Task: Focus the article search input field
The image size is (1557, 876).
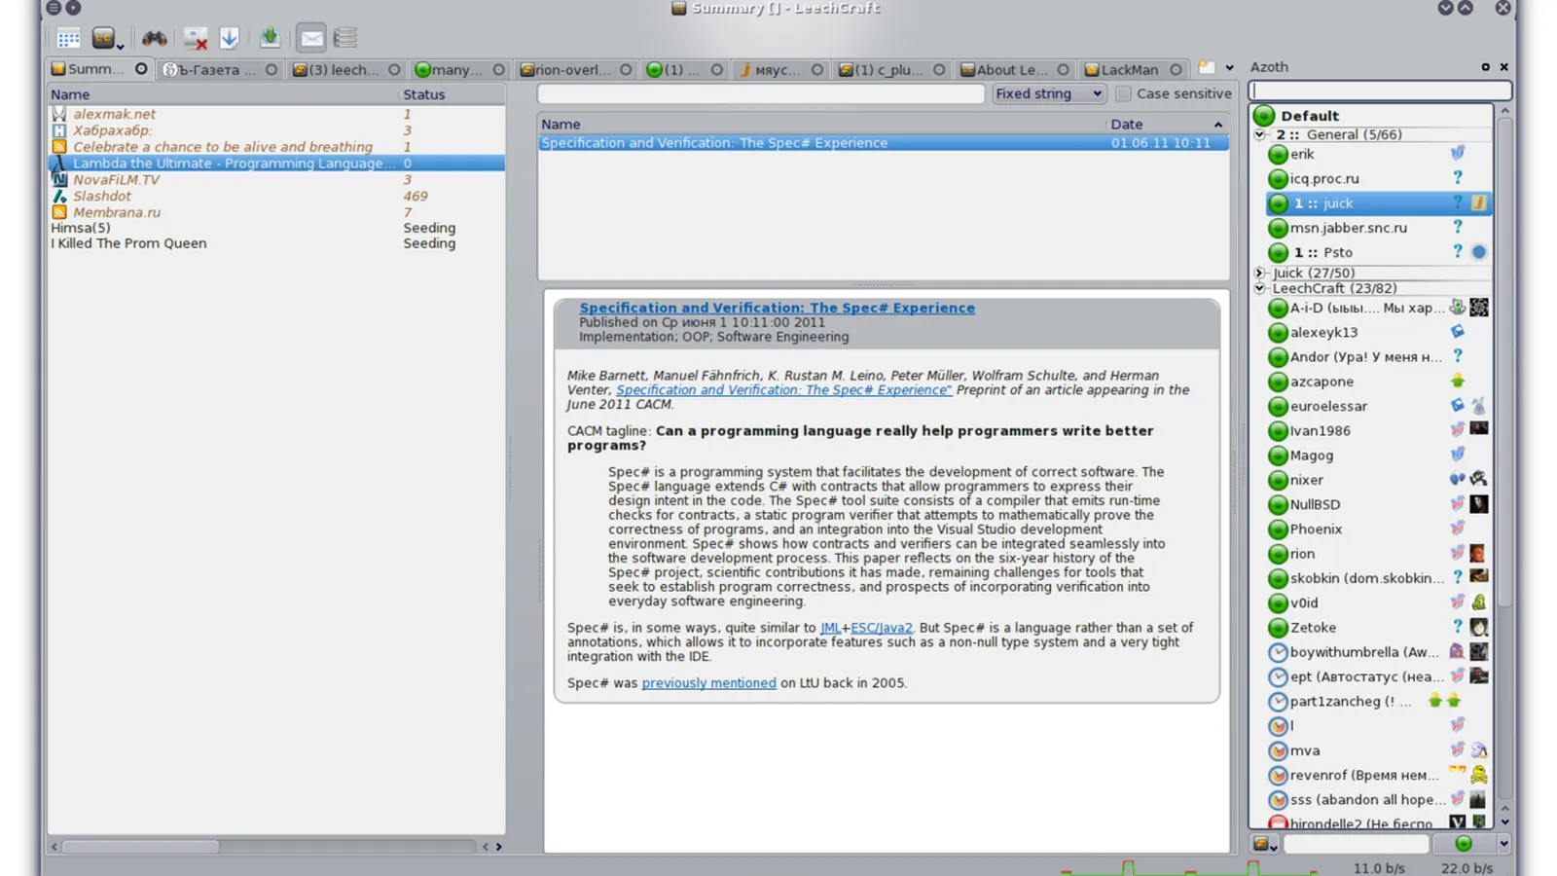Action: 760,93
